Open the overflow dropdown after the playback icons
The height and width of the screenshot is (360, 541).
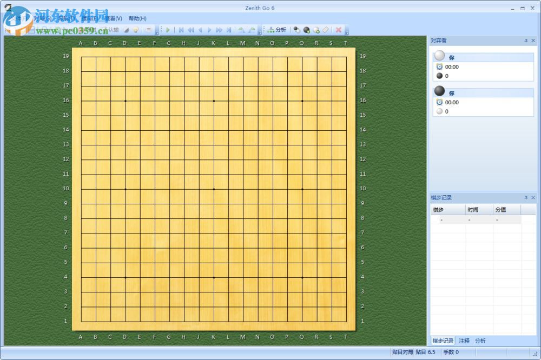pos(259,31)
